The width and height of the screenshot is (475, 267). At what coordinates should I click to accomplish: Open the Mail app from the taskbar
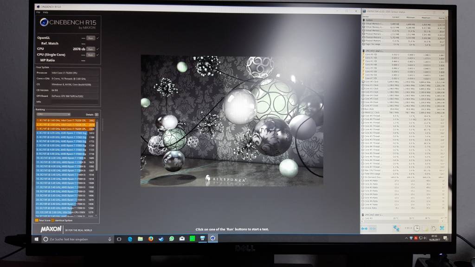182,239
